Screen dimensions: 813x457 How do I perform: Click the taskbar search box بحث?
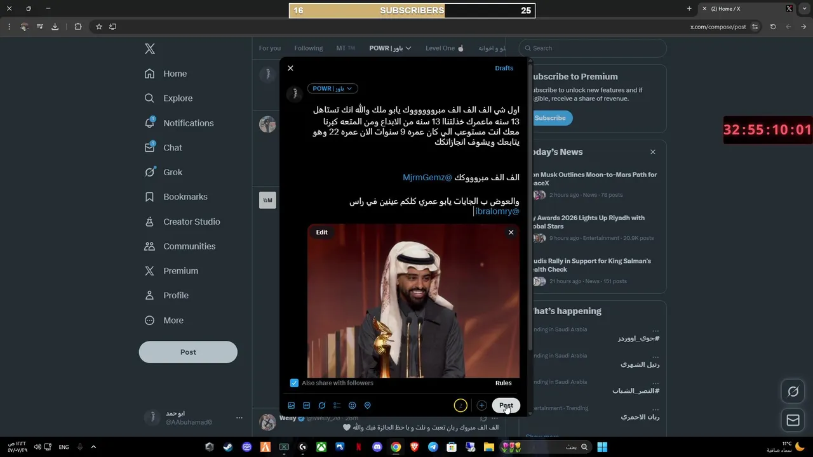click(x=546, y=447)
